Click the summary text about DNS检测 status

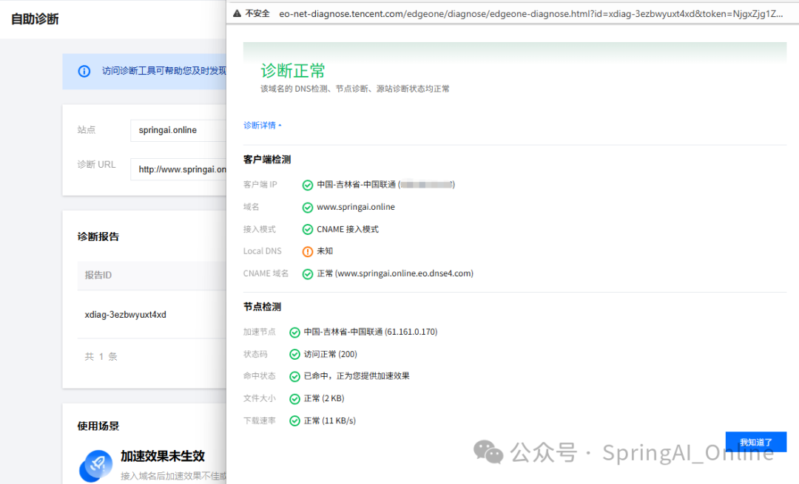355,89
